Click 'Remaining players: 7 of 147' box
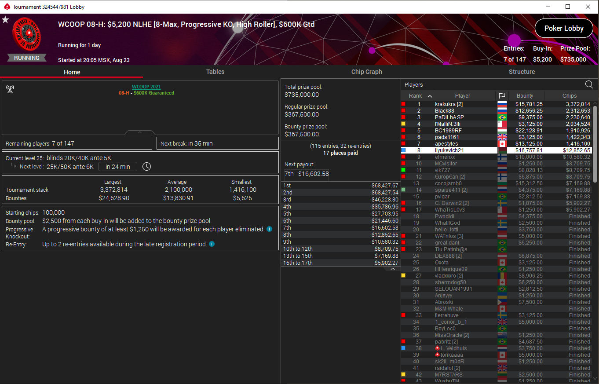 click(77, 143)
